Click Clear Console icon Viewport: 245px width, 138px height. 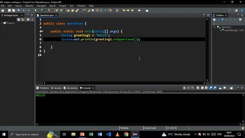pos(198,88)
